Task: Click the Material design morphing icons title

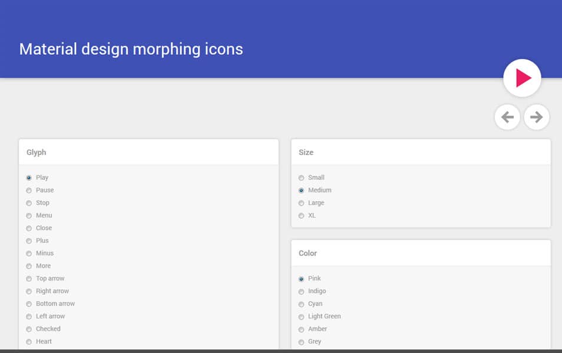Action: (x=131, y=49)
